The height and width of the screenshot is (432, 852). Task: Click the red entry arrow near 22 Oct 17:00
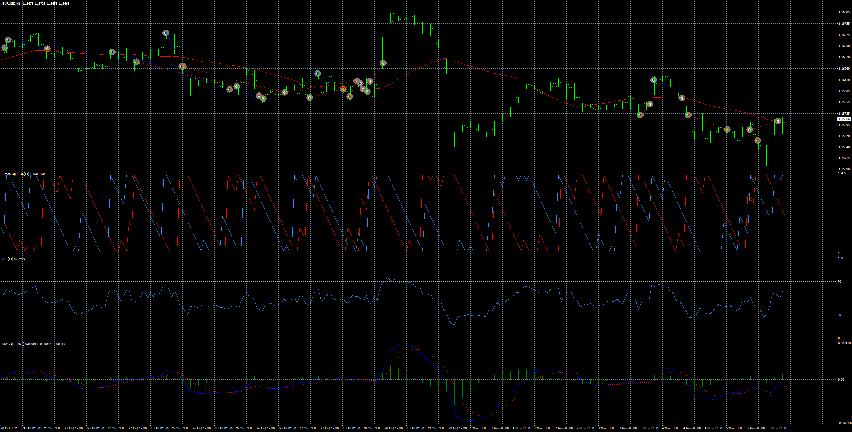pos(136,62)
